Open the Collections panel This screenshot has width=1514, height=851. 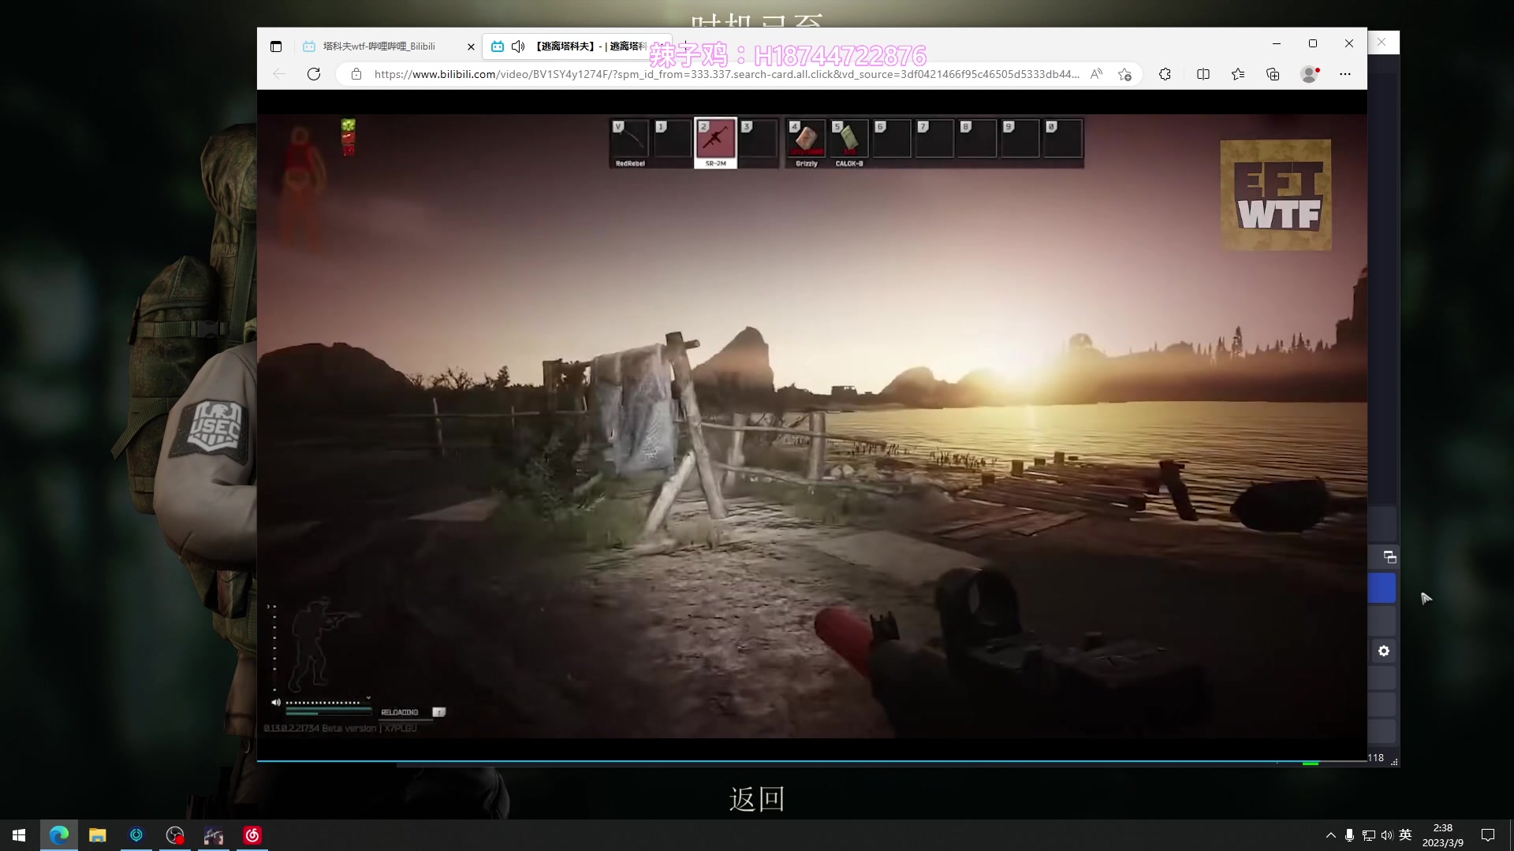click(x=1273, y=74)
